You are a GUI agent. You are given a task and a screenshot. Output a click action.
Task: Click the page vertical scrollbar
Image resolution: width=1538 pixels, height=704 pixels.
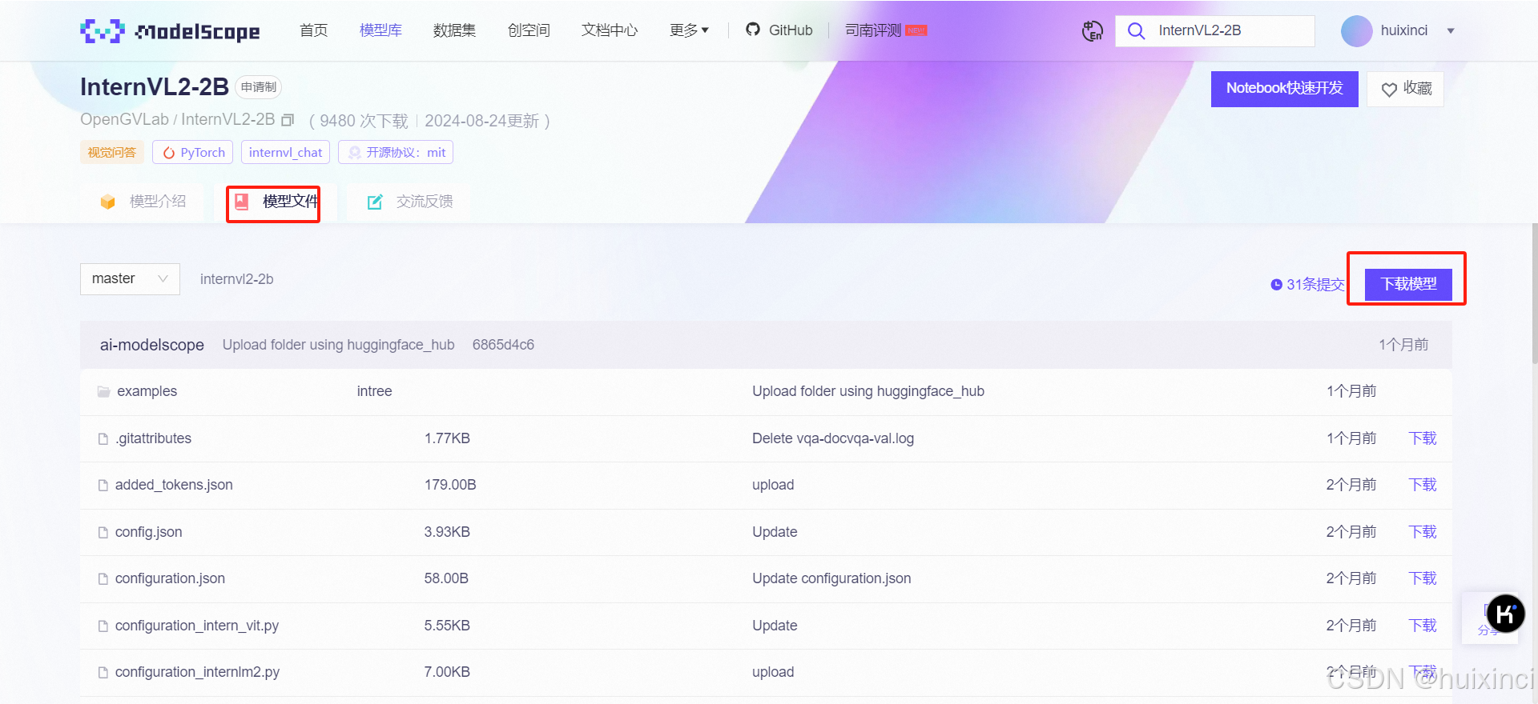coord(1534,292)
